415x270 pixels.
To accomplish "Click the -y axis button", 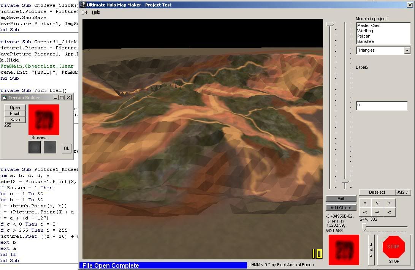I will [x=377, y=212].
